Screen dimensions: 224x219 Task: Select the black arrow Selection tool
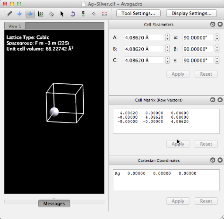click(62, 14)
